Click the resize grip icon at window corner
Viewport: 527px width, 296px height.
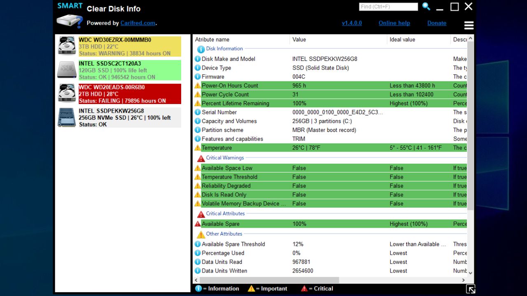coord(471,289)
